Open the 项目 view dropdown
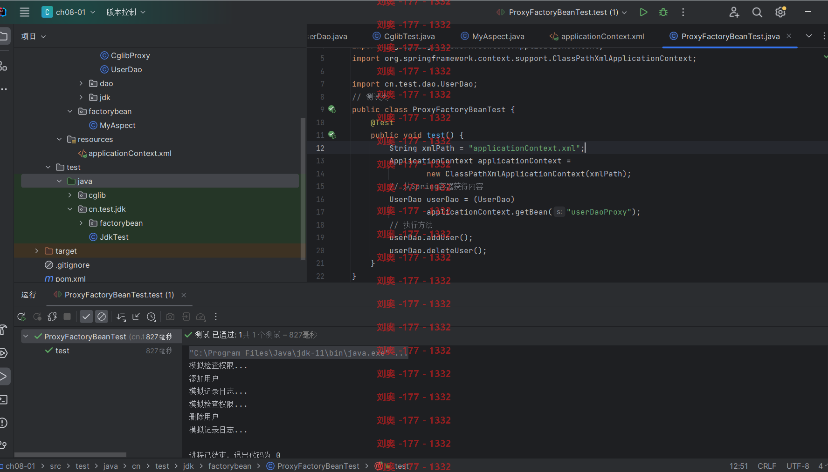This screenshot has width=828, height=472. pos(34,36)
